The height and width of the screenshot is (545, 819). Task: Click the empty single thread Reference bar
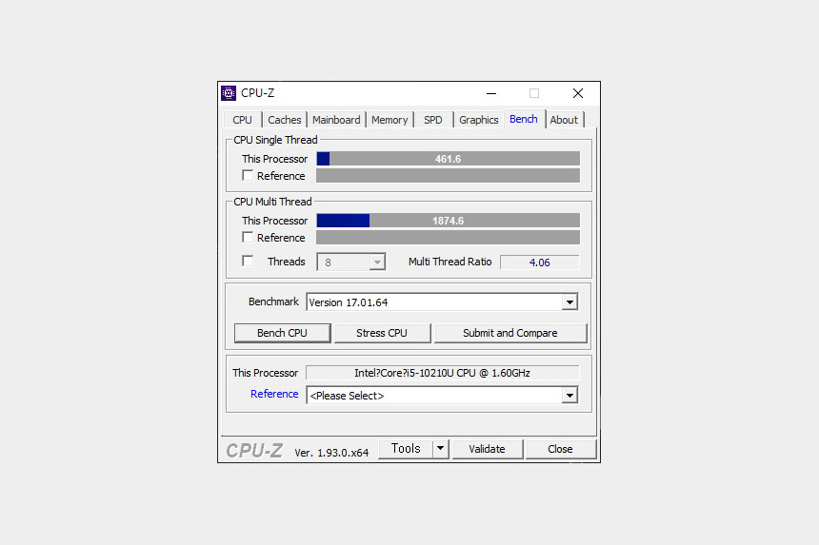[x=449, y=176]
